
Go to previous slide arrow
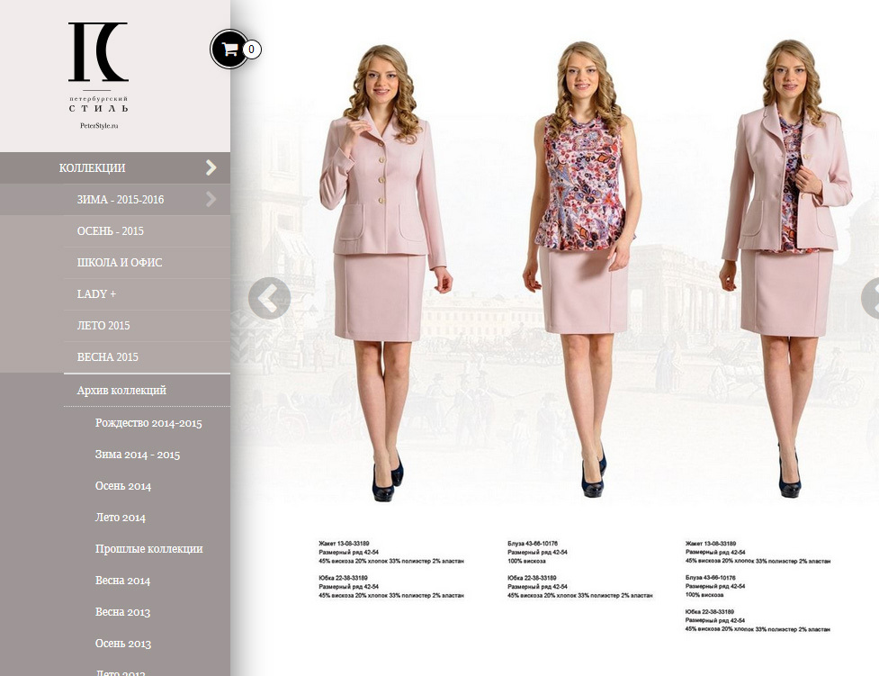click(270, 298)
